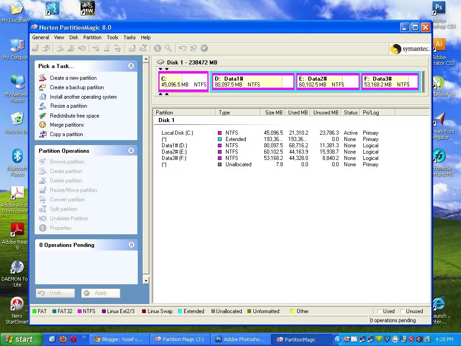Viewport: 461px width, 346px height.
Task: Click the Apply button
Action: (x=101, y=293)
